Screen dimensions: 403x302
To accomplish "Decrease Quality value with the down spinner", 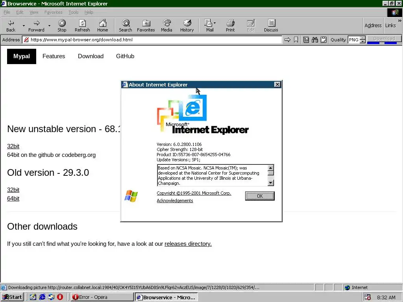I will tap(362, 41).
